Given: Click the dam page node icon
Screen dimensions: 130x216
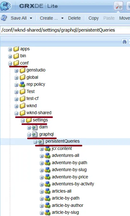Looking at the screenshot, I should (x=35, y=127).
